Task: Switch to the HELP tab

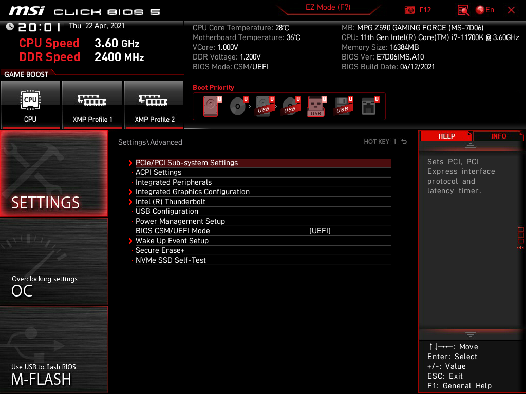Action: 446,136
